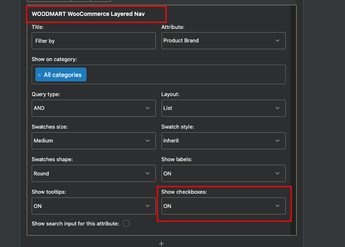Image resolution: width=345 pixels, height=247 pixels.
Task: Enable search input for this attribute checkbox
Action: tap(126, 223)
